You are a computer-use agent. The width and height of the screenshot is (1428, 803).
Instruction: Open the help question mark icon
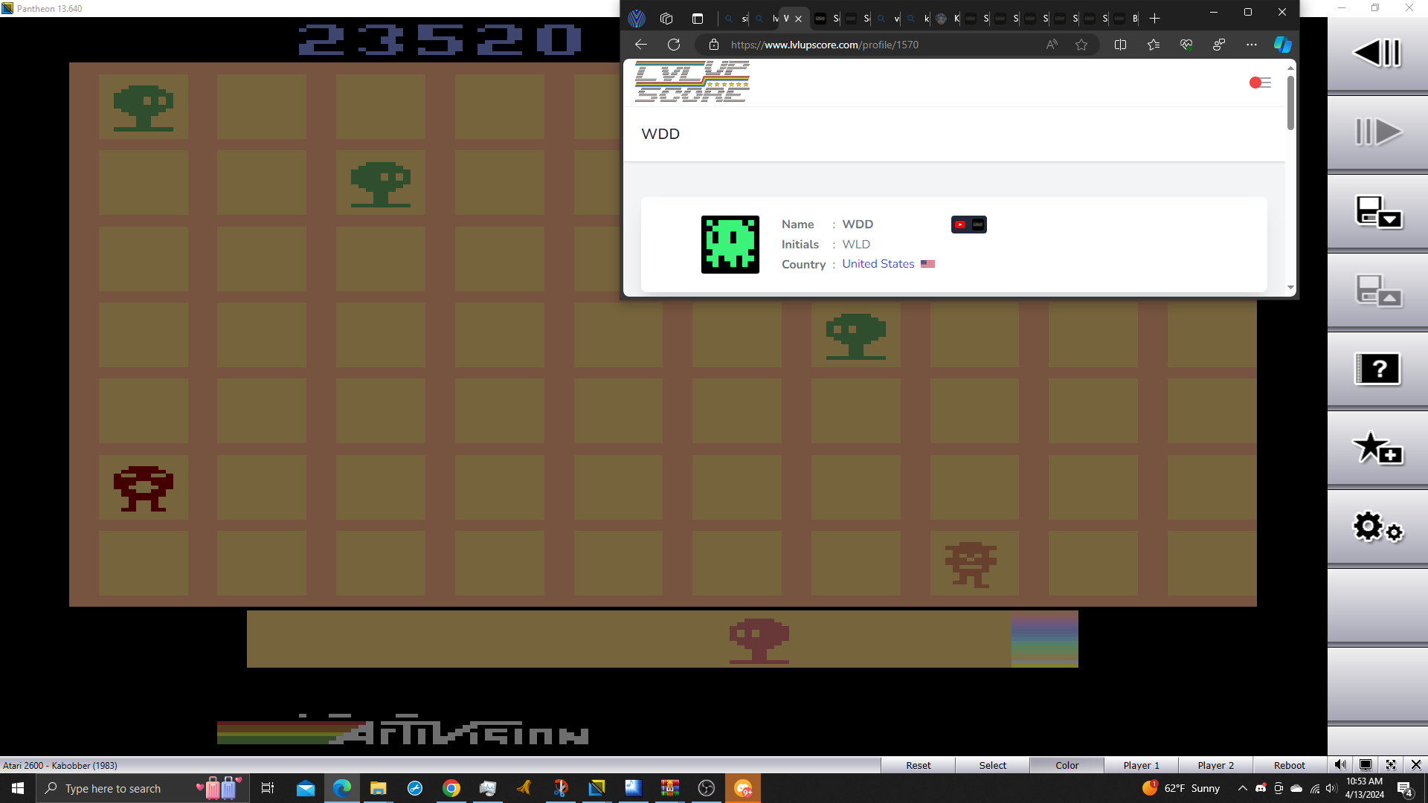(x=1377, y=369)
